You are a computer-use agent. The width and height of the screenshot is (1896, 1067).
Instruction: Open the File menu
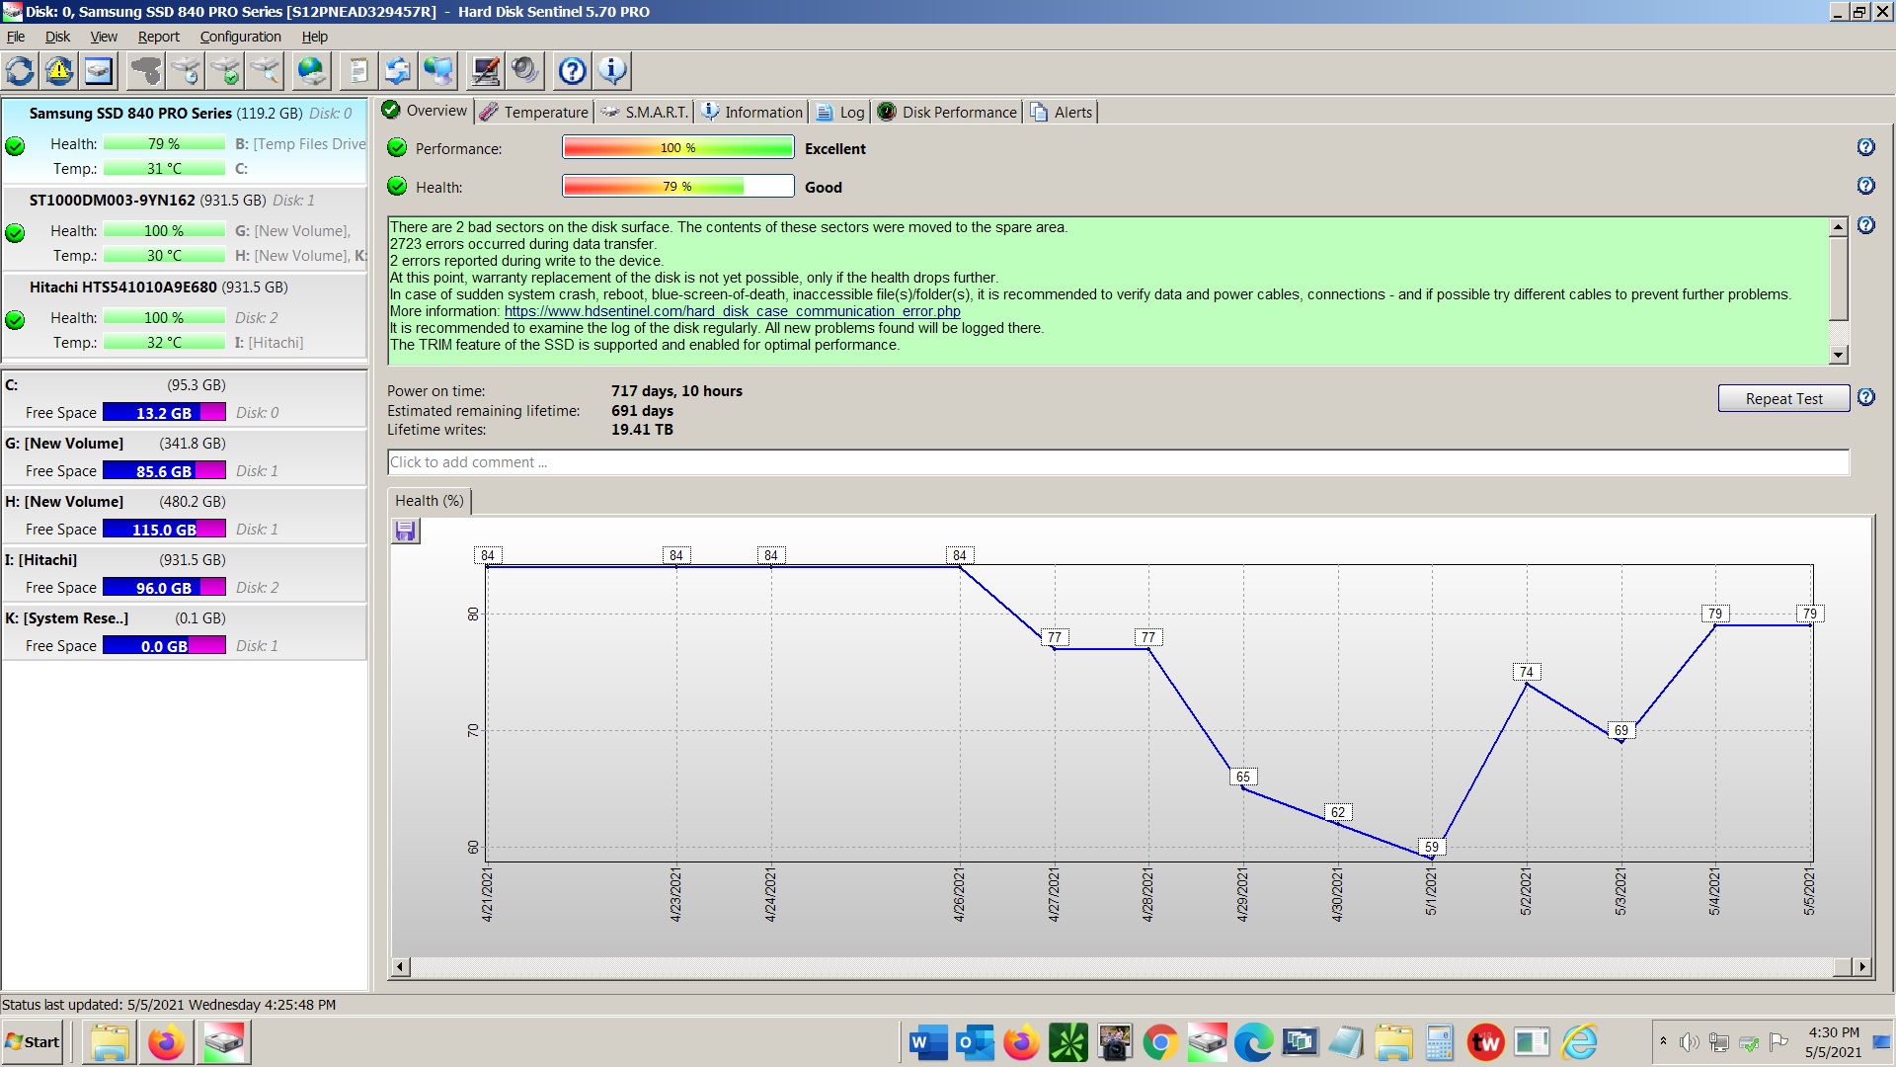click(x=16, y=37)
